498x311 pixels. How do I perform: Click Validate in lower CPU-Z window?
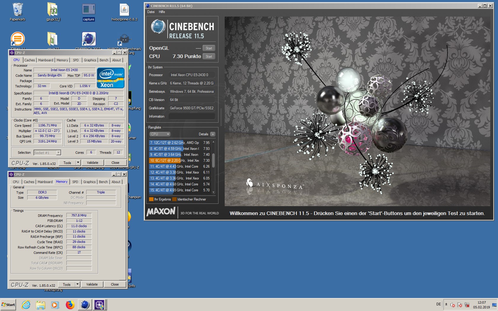coord(92,285)
